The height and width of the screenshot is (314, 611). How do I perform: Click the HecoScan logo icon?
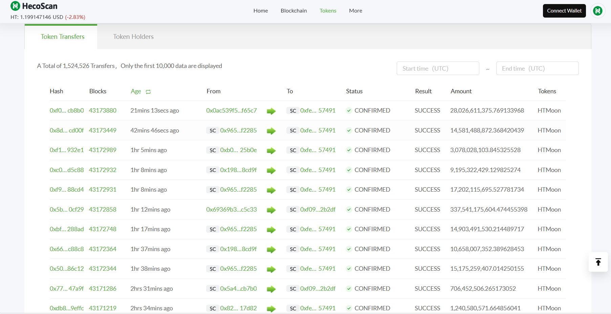coord(15,6)
